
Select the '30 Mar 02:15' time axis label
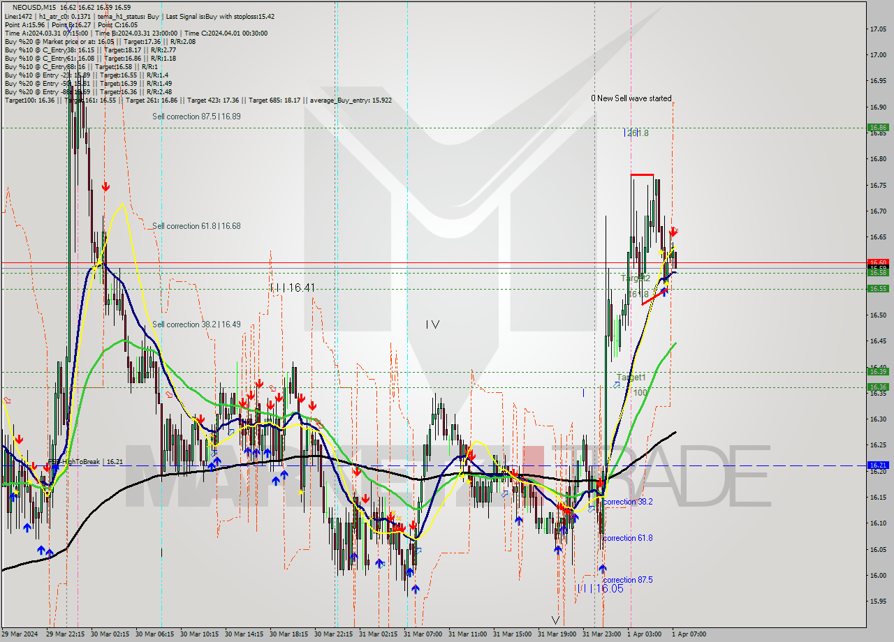coord(110,634)
